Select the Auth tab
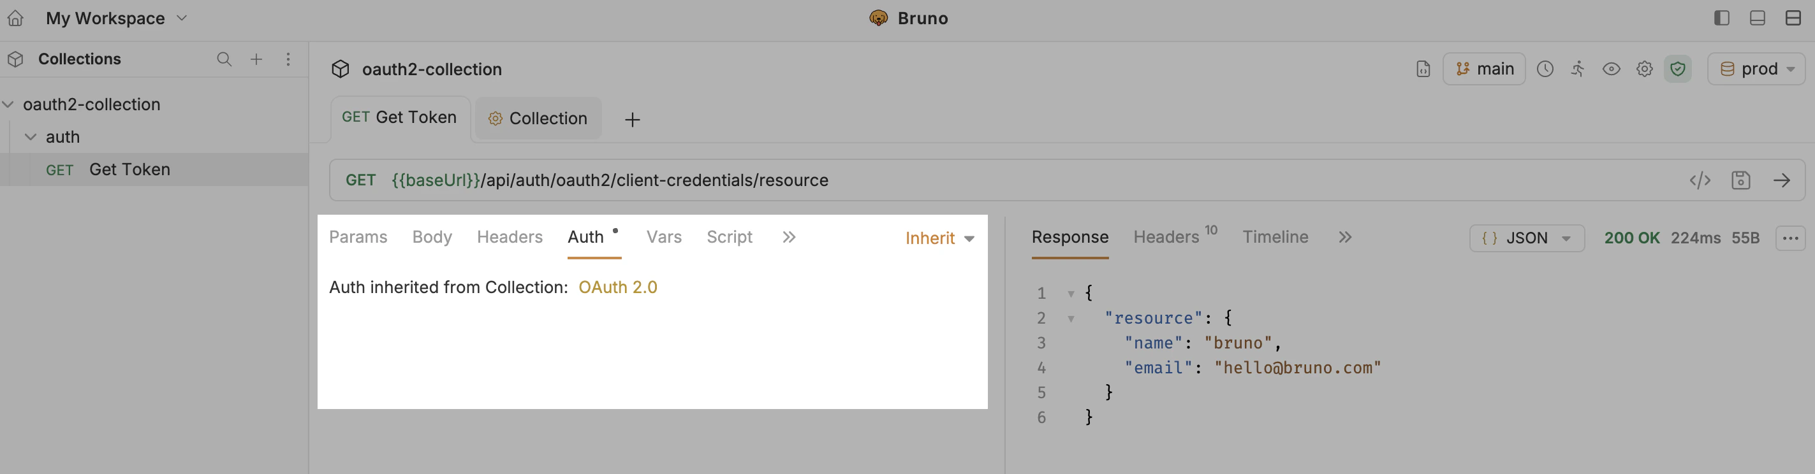Screen dimensions: 1815x474 pos(586,238)
